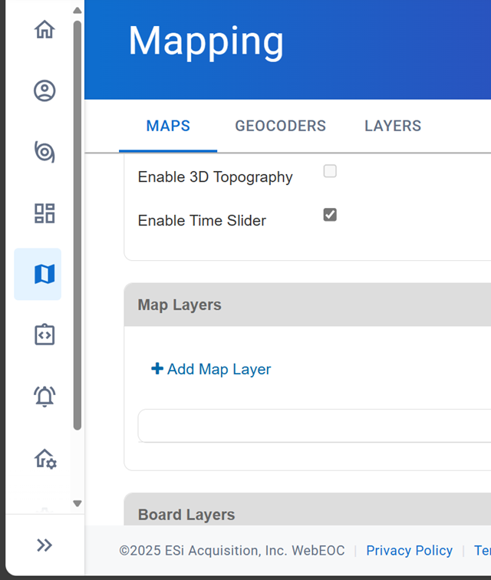491x580 pixels.
Task: Click the spiral incidents icon in sidebar
Action: pyautogui.click(x=44, y=152)
